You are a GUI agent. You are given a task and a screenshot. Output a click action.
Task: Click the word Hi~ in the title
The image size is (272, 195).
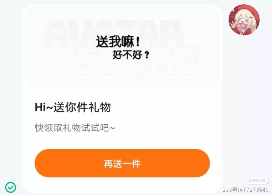(x=44, y=107)
